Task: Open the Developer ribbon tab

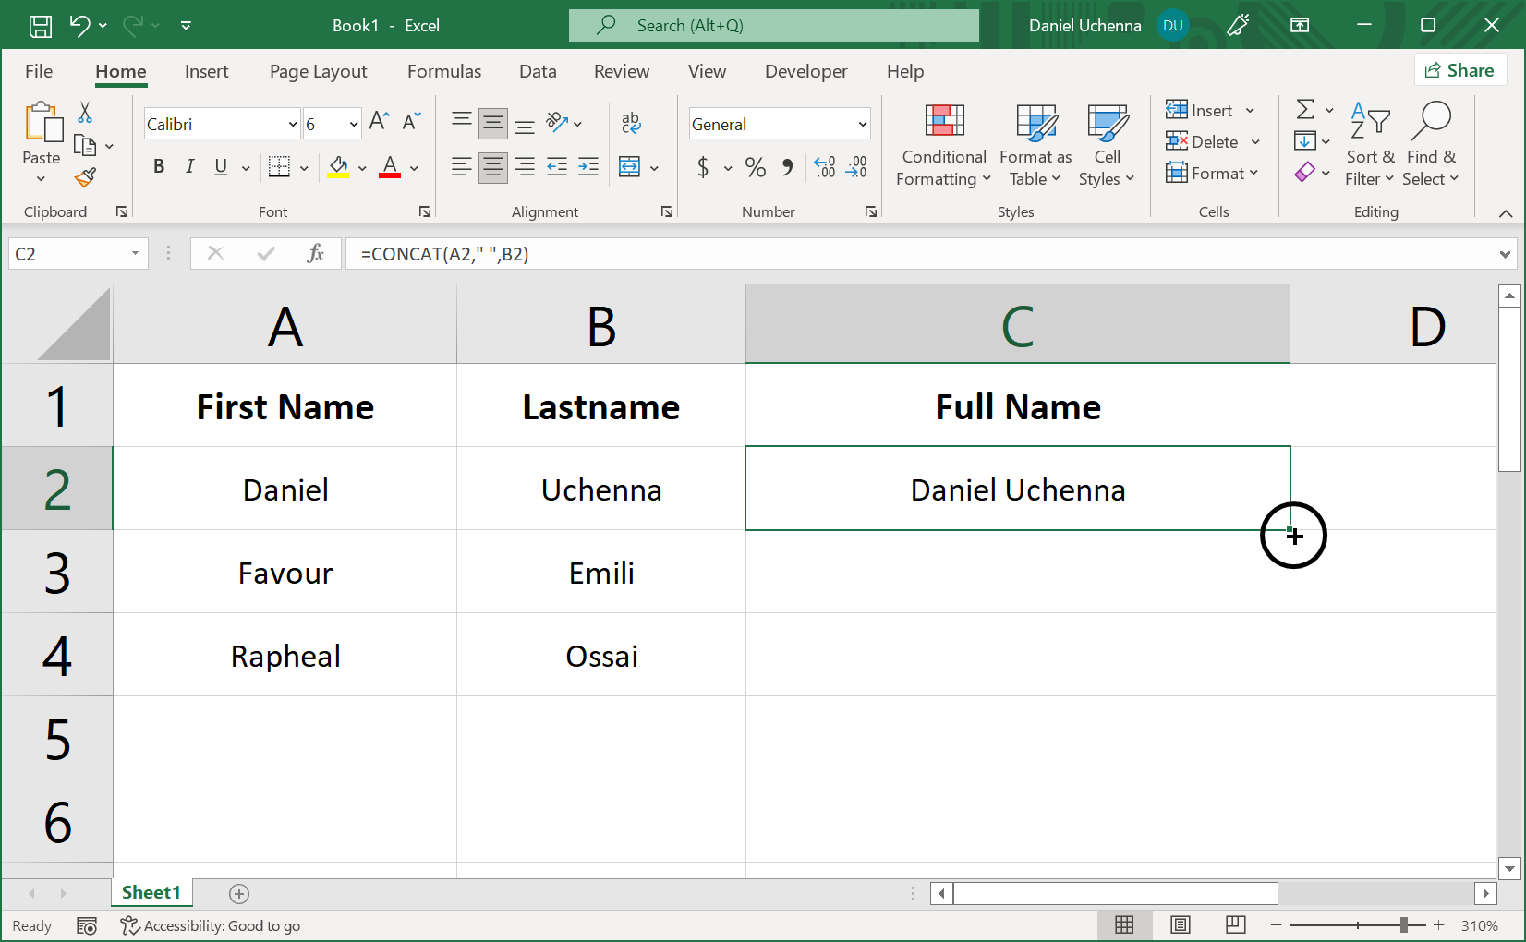Action: click(x=805, y=71)
